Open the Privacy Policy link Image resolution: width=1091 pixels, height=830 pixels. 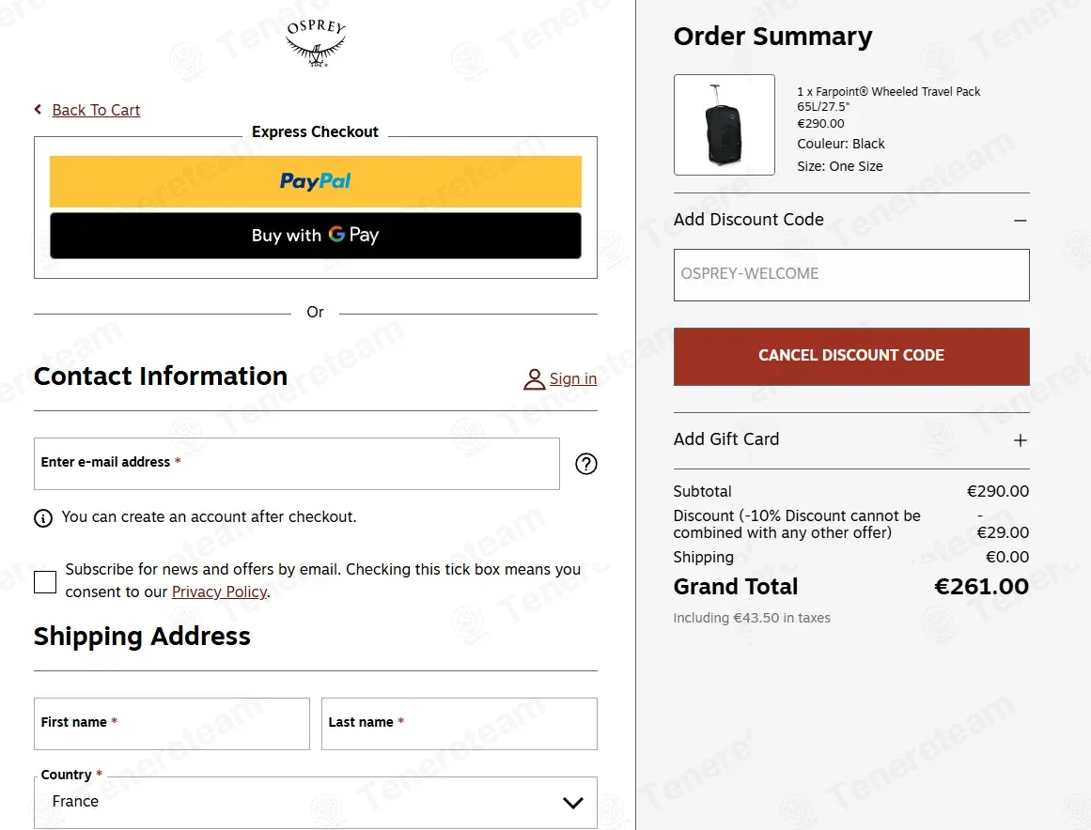[x=219, y=592]
